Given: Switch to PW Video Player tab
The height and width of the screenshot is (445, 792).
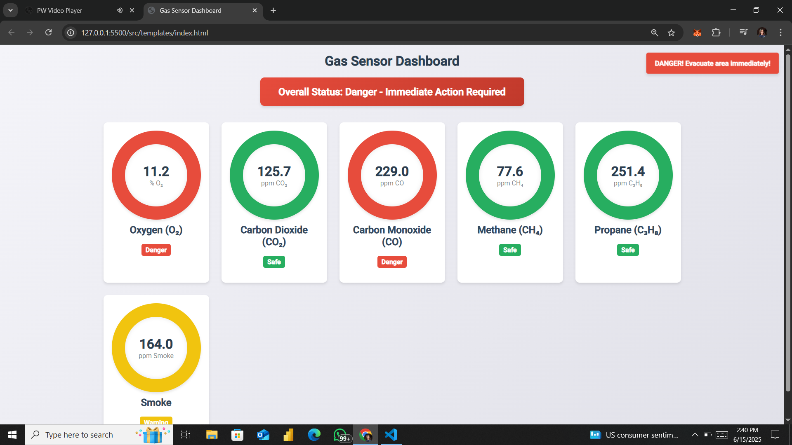Looking at the screenshot, I should (60, 10).
